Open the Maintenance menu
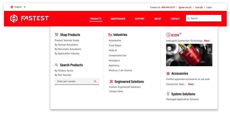Image resolution: width=230 pixels, height=117 pixels. [x=118, y=19]
